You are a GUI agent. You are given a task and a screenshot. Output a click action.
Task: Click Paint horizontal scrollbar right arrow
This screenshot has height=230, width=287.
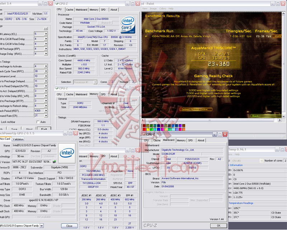[x=279, y=120]
